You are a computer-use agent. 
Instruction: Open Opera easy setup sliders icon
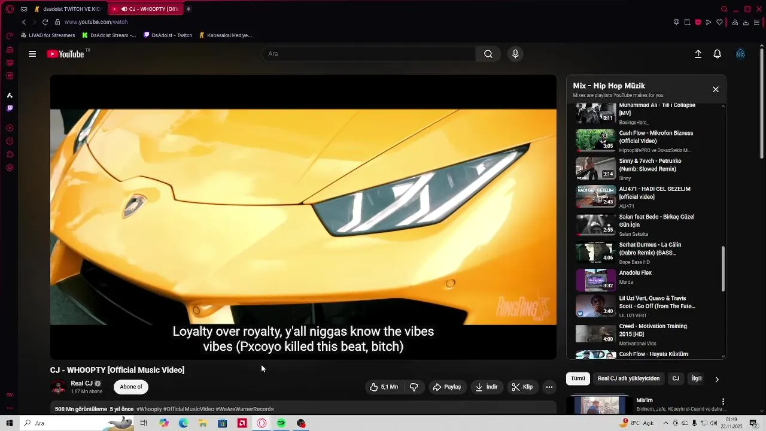757,22
